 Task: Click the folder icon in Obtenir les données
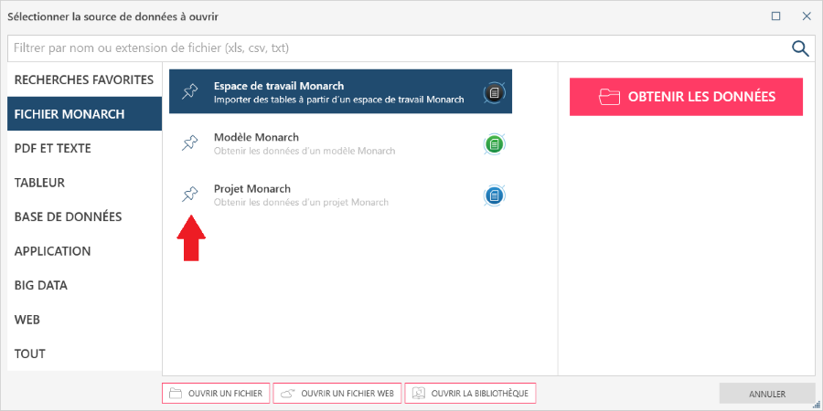click(x=609, y=97)
